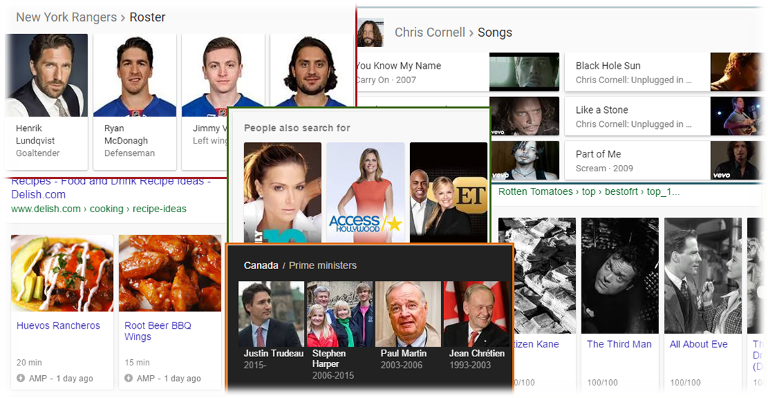The height and width of the screenshot is (398, 768).
Task: Open Chris Cornell's small profile thumbnail
Action: (370, 33)
